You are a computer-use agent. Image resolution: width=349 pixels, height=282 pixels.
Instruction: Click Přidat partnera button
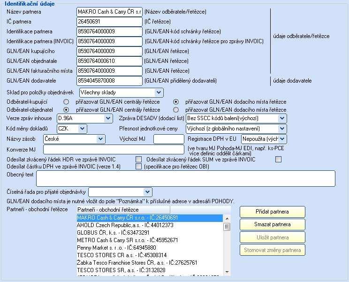[x=273, y=212]
